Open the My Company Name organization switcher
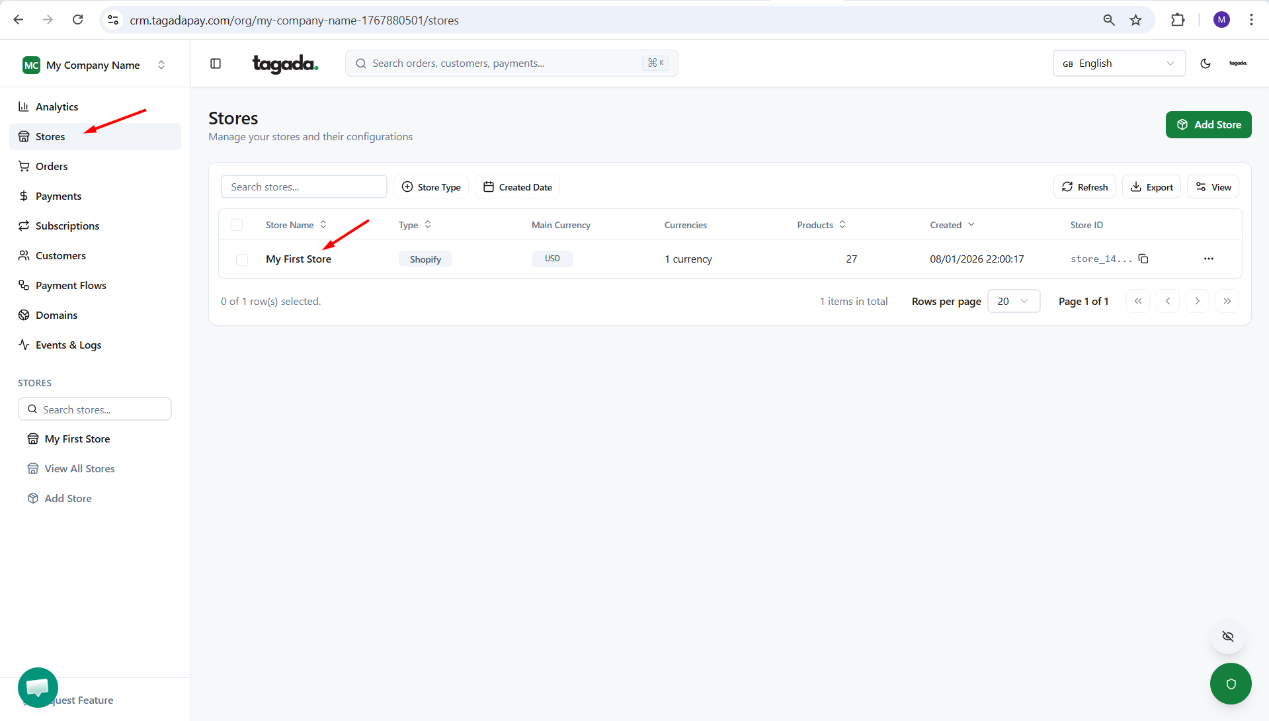This screenshot has height=721, width=1269. point(94,65)
